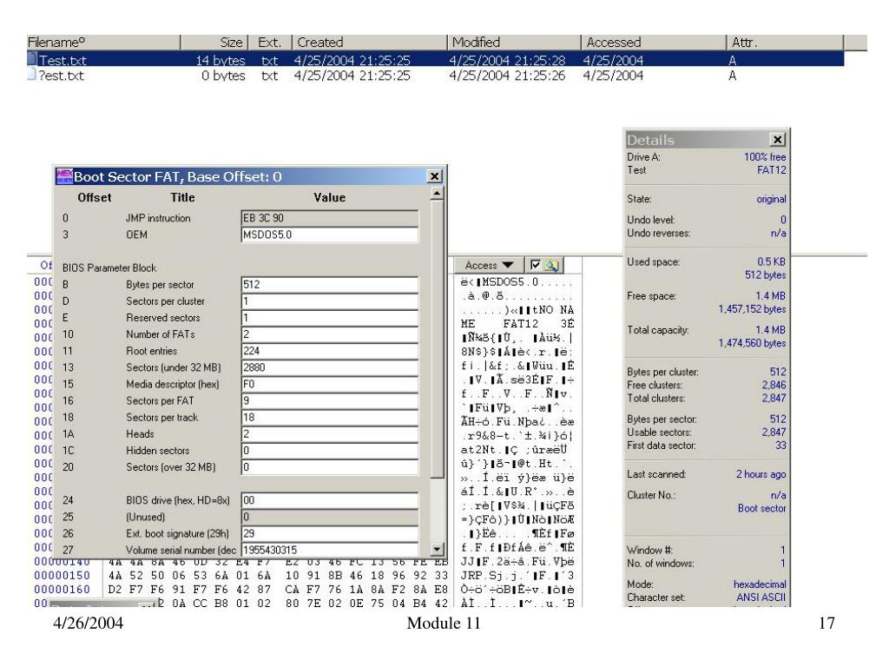Click the 'BIOS Parameter Block' heading

109,267
